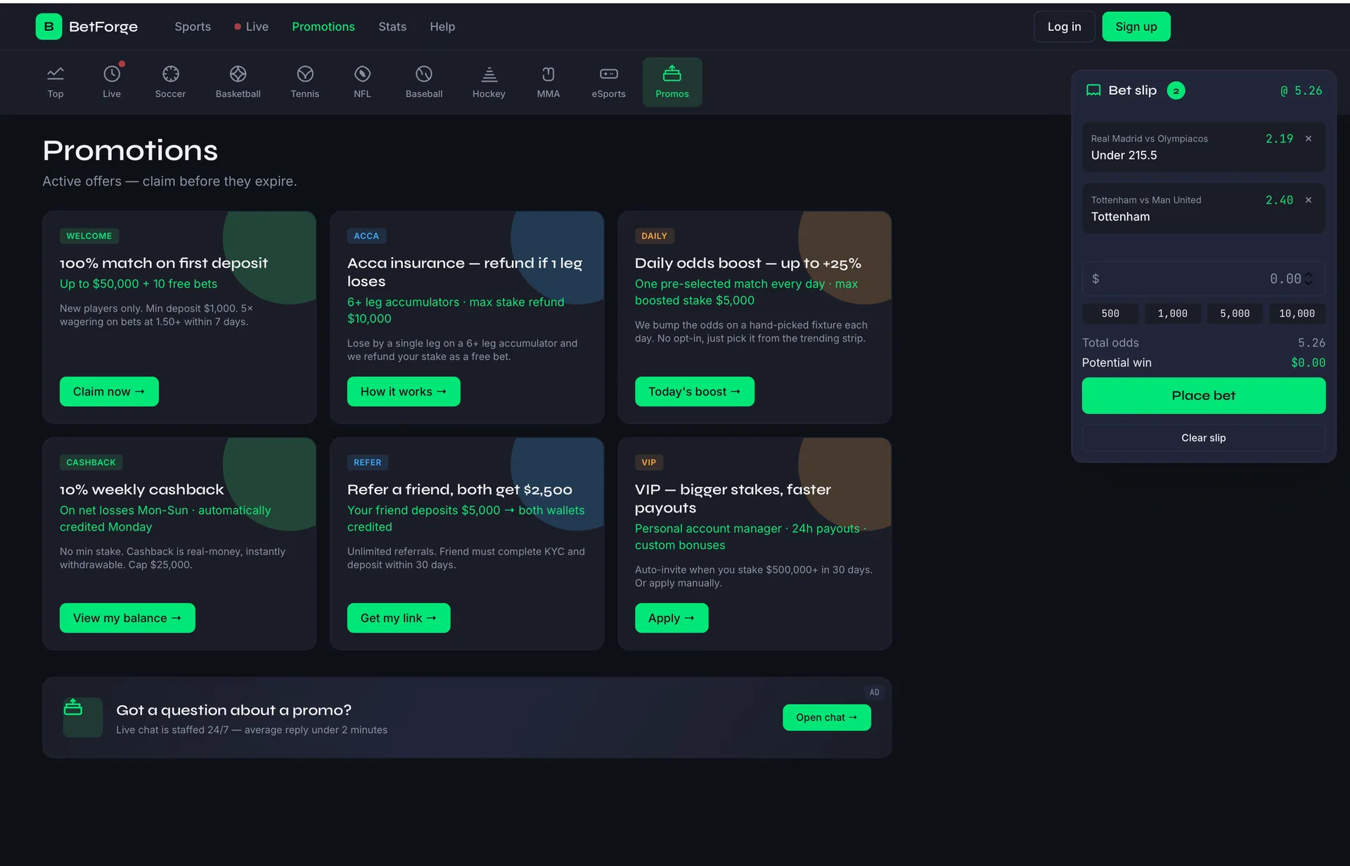Open chat about a promo
The height and width of the screenshot is (866, 1350).
pyautogui.click(x=826, y=718)
